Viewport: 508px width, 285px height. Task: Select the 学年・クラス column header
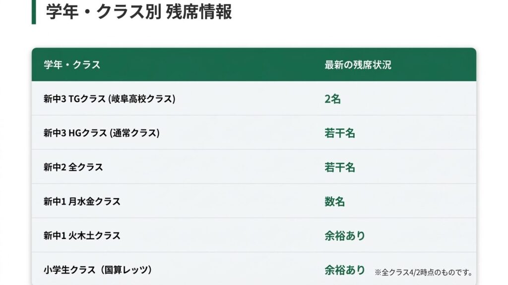coord(72,65)
